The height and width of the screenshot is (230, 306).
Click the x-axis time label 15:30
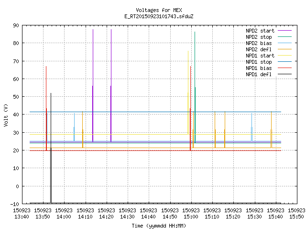click(x=255, y=217)
